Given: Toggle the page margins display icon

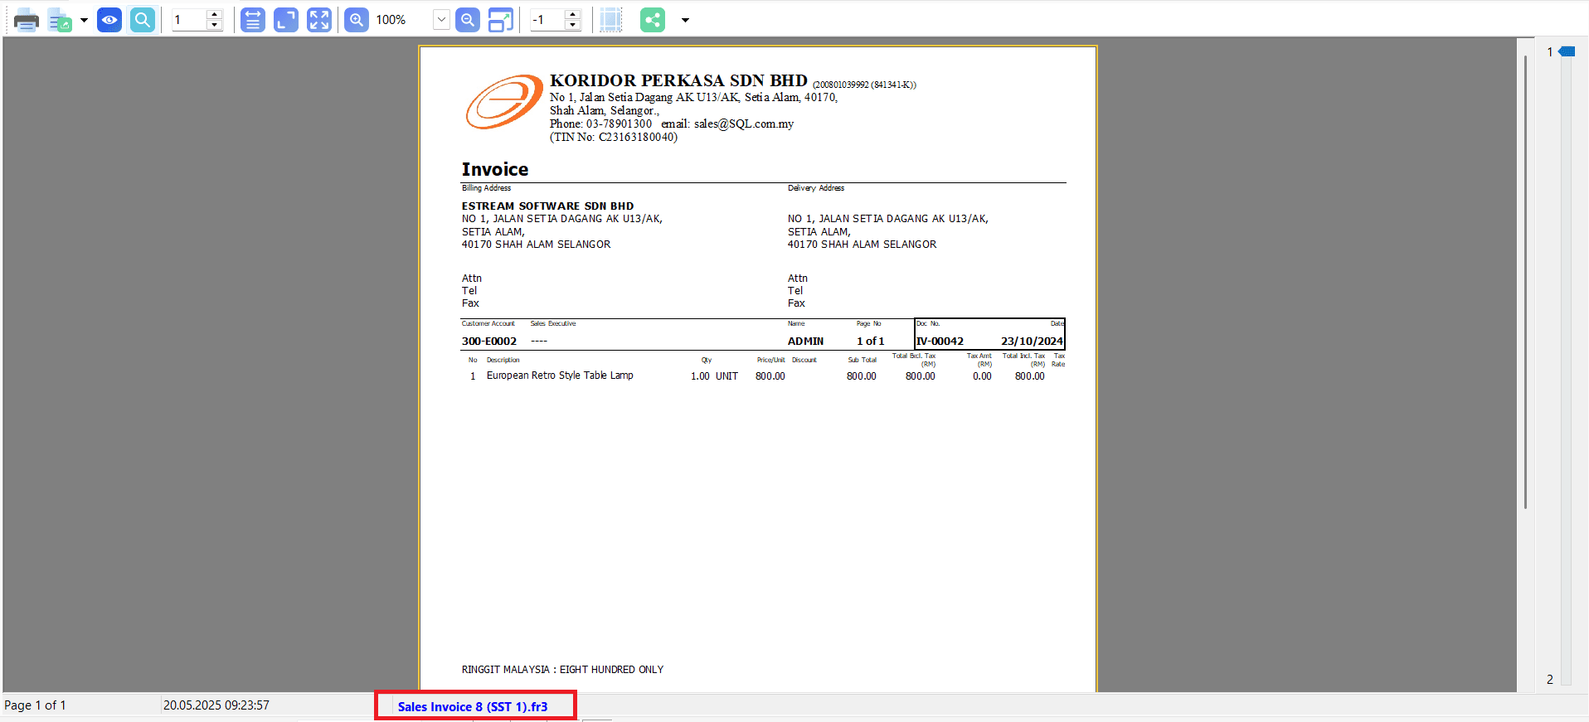Looking at the screenshot, I should [610, 20].
